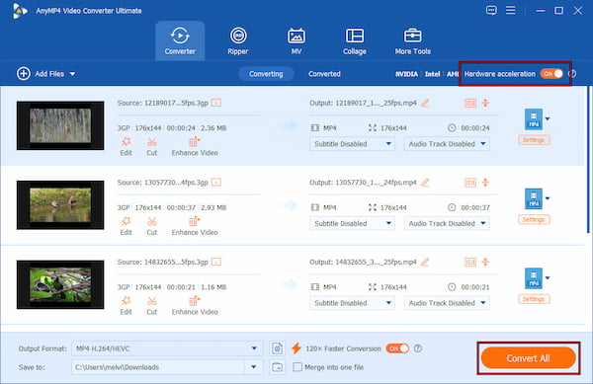
Task: Open first video's Subtitle Disabled dropdown
Action: pos(352,144)
